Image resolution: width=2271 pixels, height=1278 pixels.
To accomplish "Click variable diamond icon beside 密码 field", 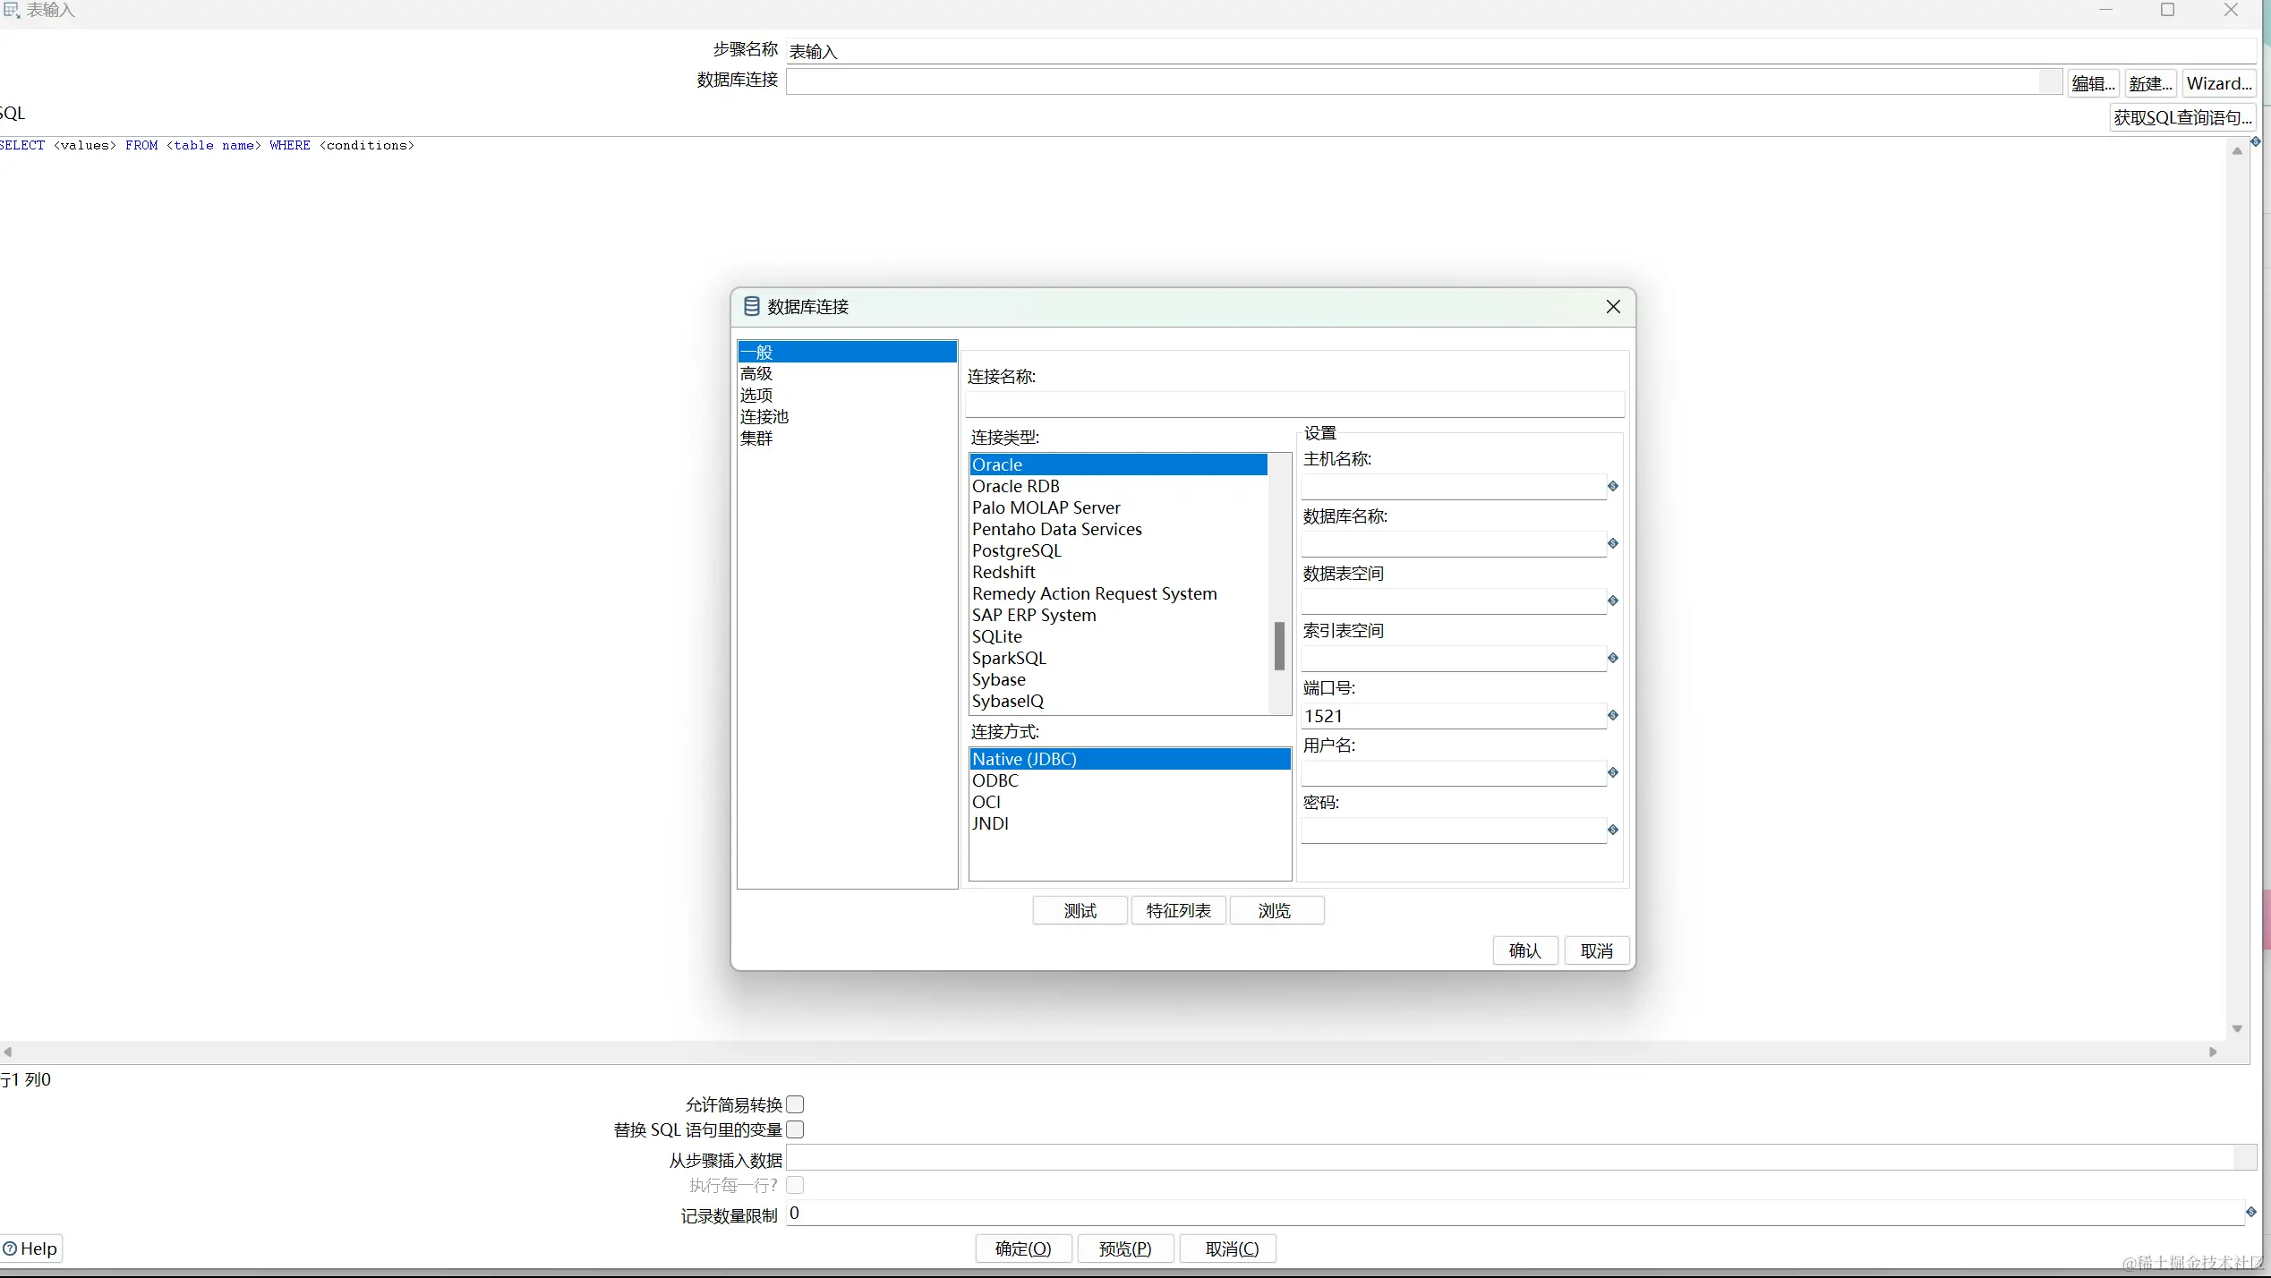I will point(1612,830).
